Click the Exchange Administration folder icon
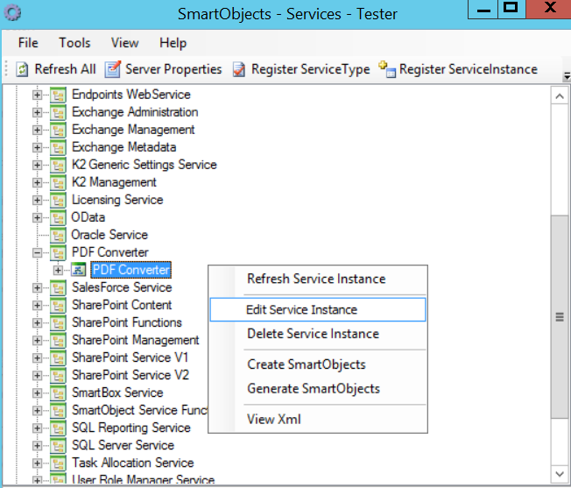Image resolution: width=571 pixels, height=488 pixels. pos(58,112)
